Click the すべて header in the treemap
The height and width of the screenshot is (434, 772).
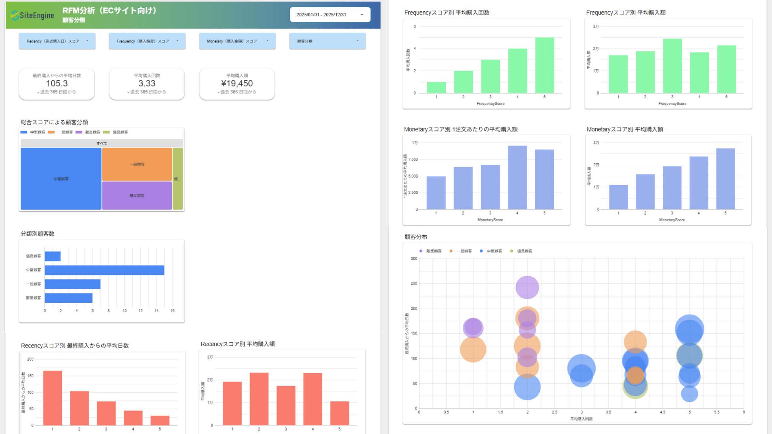[102, 143]
